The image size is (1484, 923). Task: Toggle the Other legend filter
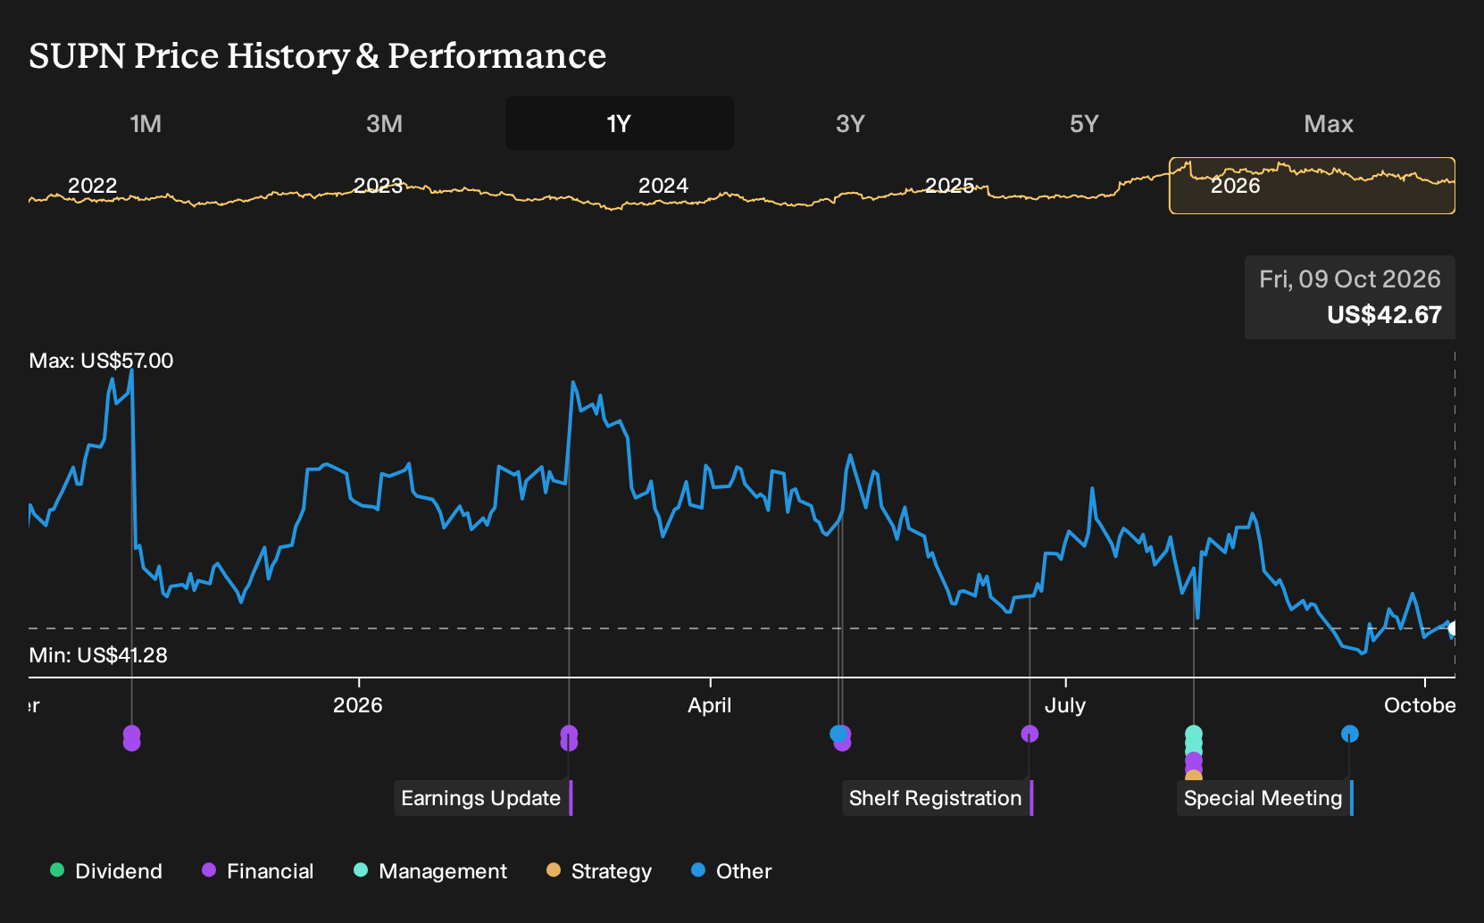(x=731, y=871)
